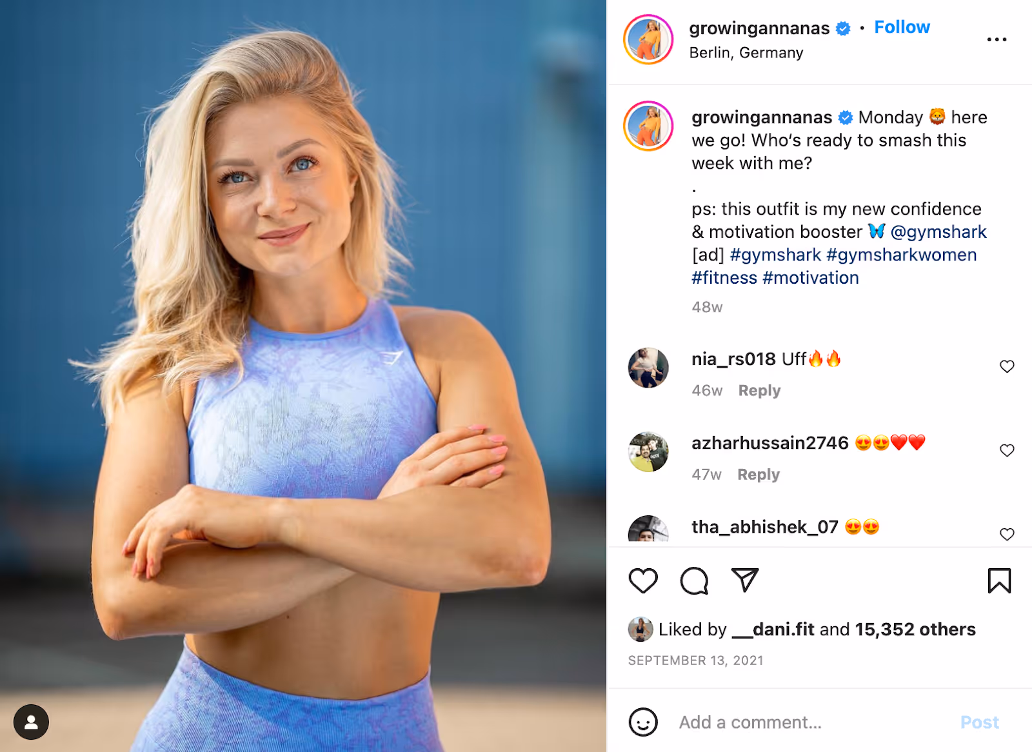Screen dimensions: 1032x752
Task: Reply to nia_rs018's comment
Action: (759, 391)
